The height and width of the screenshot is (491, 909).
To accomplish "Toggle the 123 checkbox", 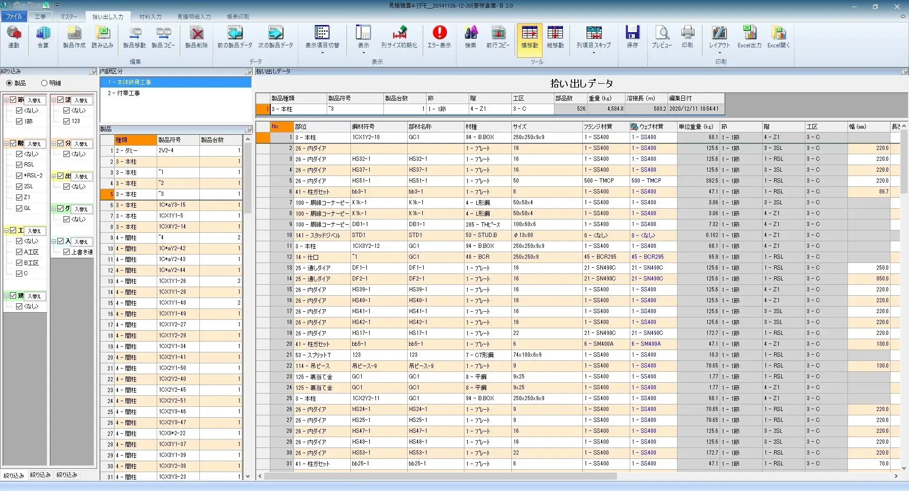I will (67, 121).
